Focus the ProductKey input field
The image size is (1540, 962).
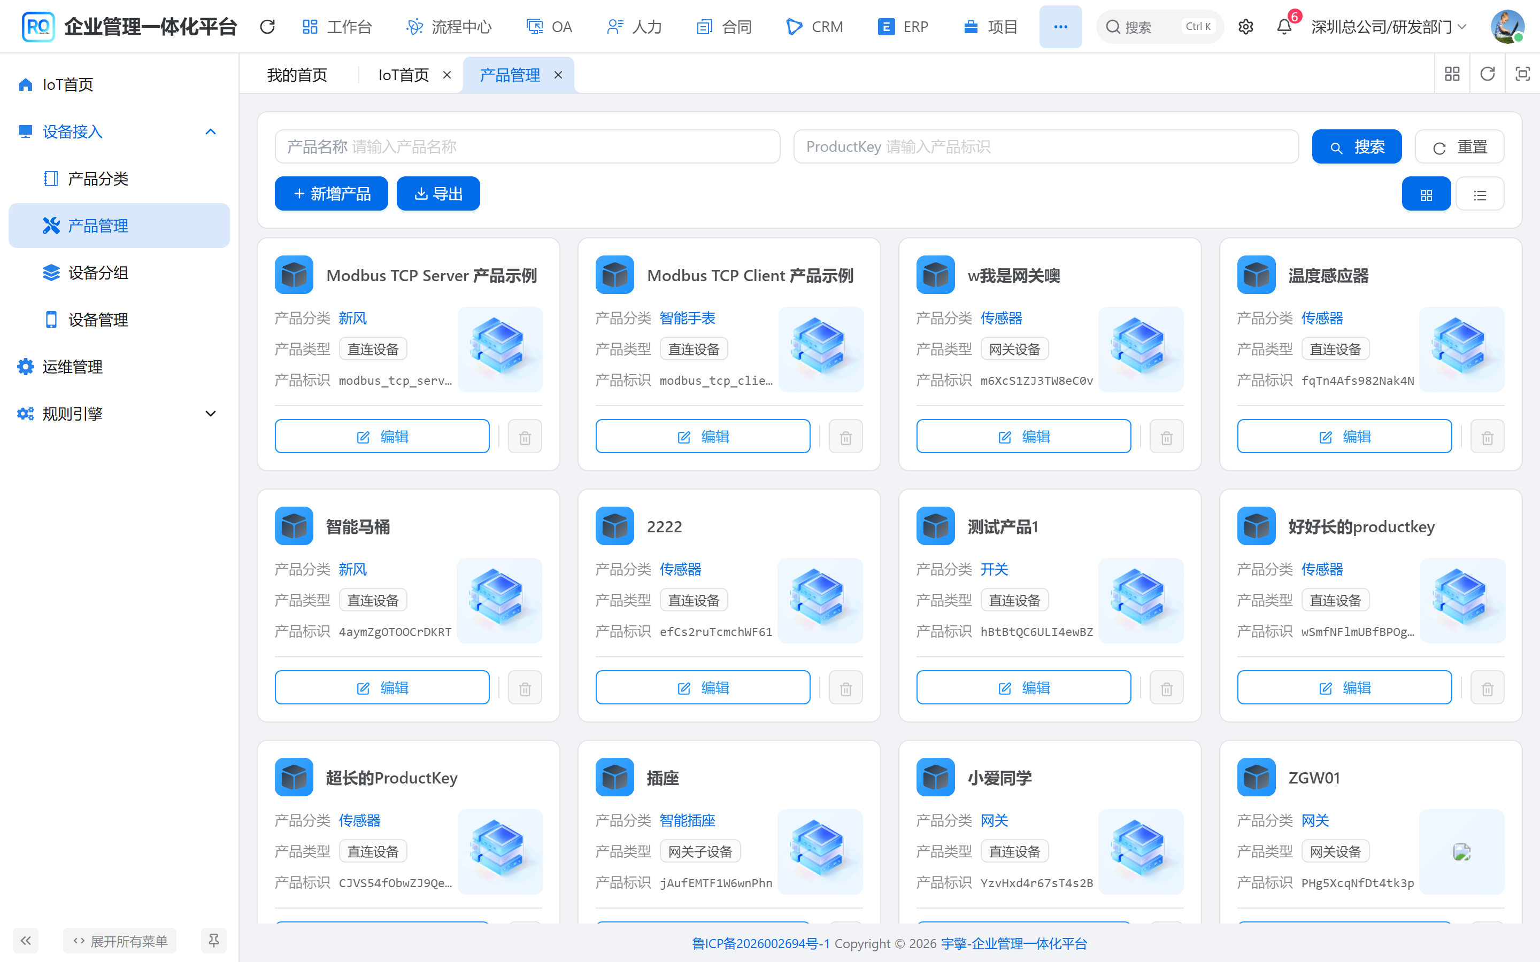click(x=1046, y=147)
